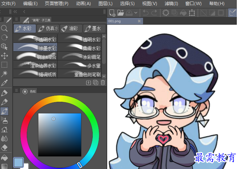The height and width of the screenshot is (169, 239).
Task: Click the Deselect icon
Action: coord(204,13)
